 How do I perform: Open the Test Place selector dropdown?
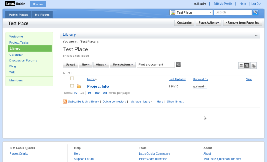coord(191,12)
